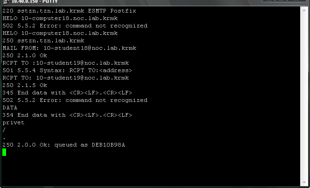Click the '501 5.5.4 Syntax' error line

pyautogui.click(x=67, y=70)
